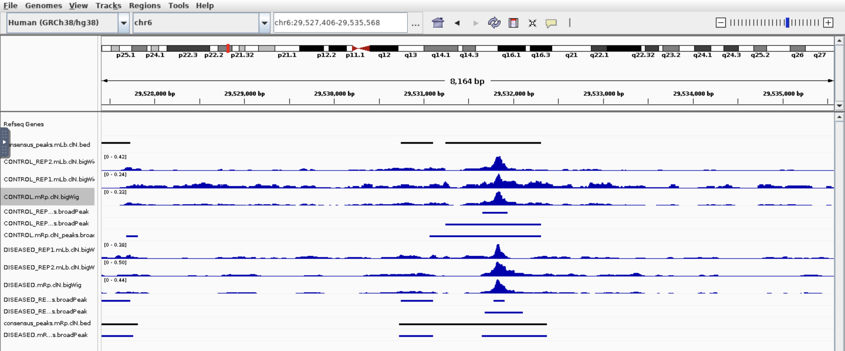Click the resize tracks to fit icon
This screenshot has height=351, width=845.
[533, 23]
